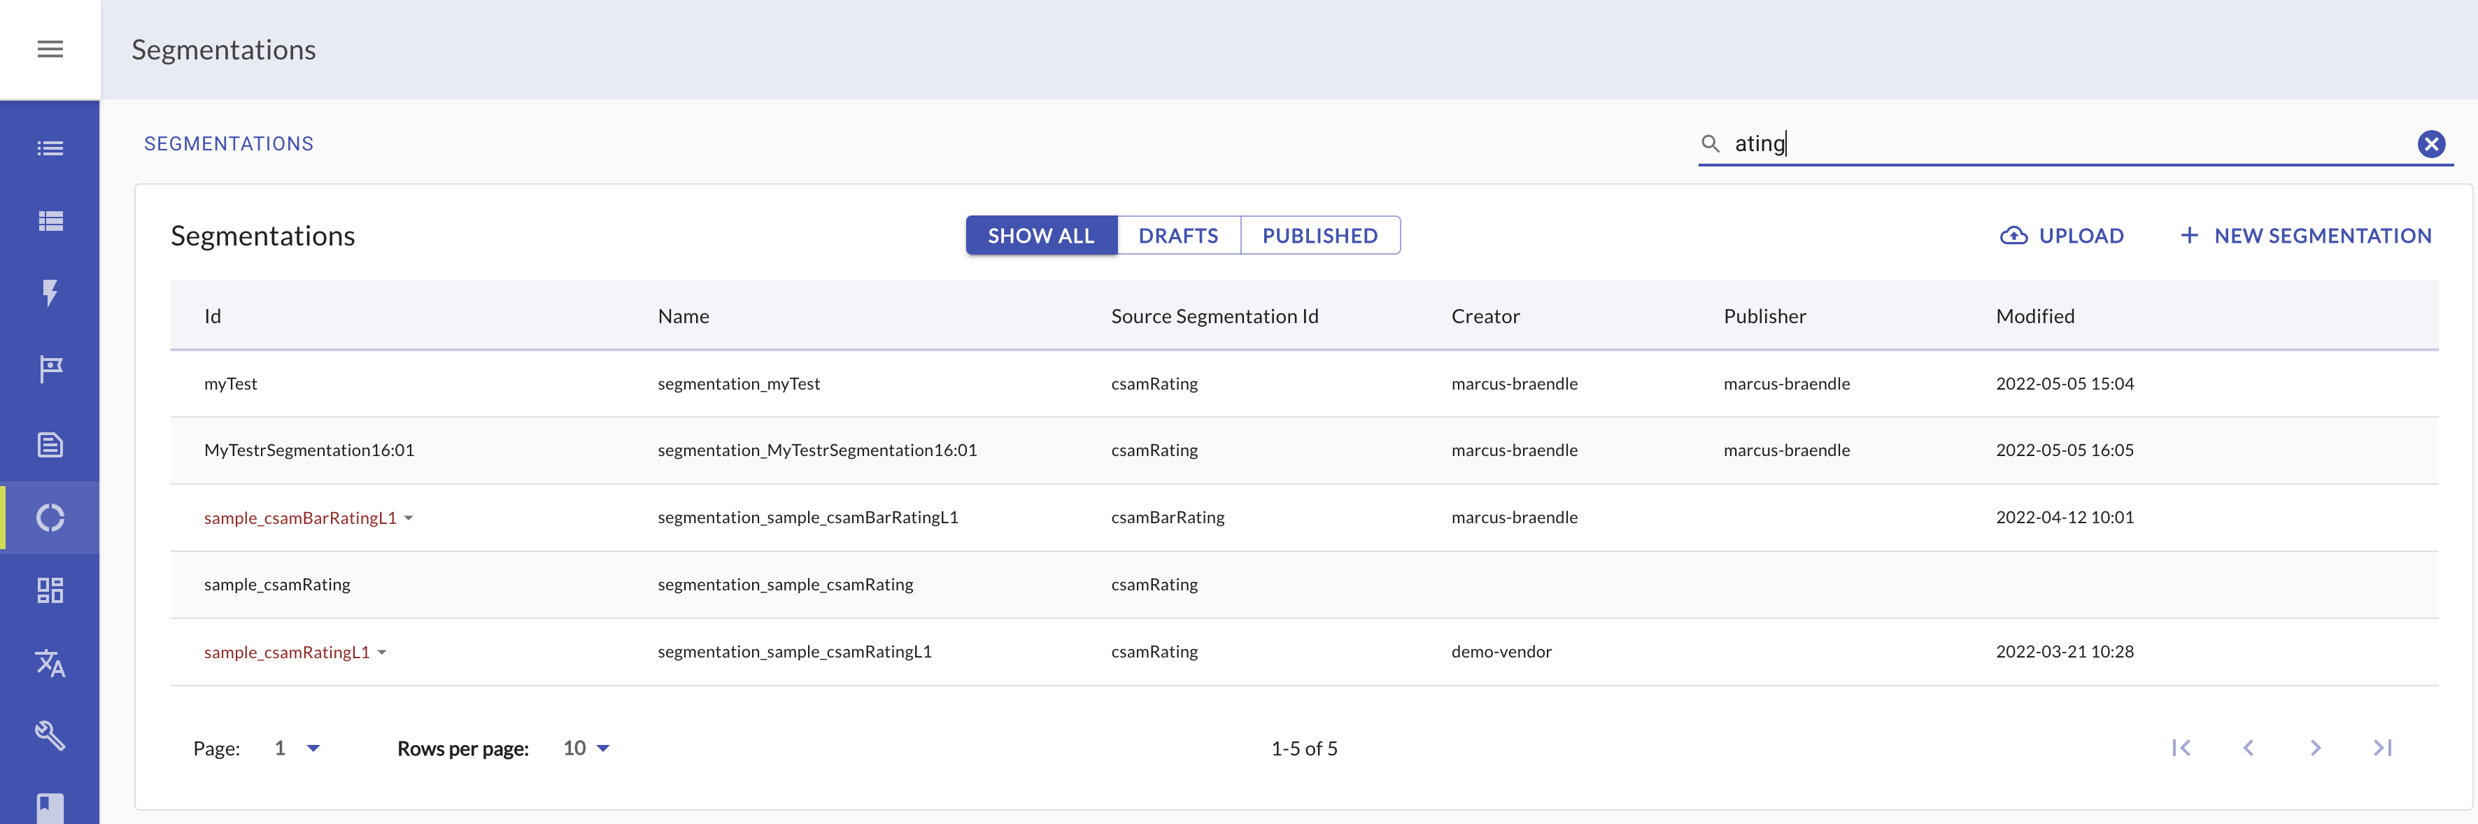Click New Segmentation button
Viewport: 2478px width, 824px height.
pyautogui.click(x=2304, y=236)
